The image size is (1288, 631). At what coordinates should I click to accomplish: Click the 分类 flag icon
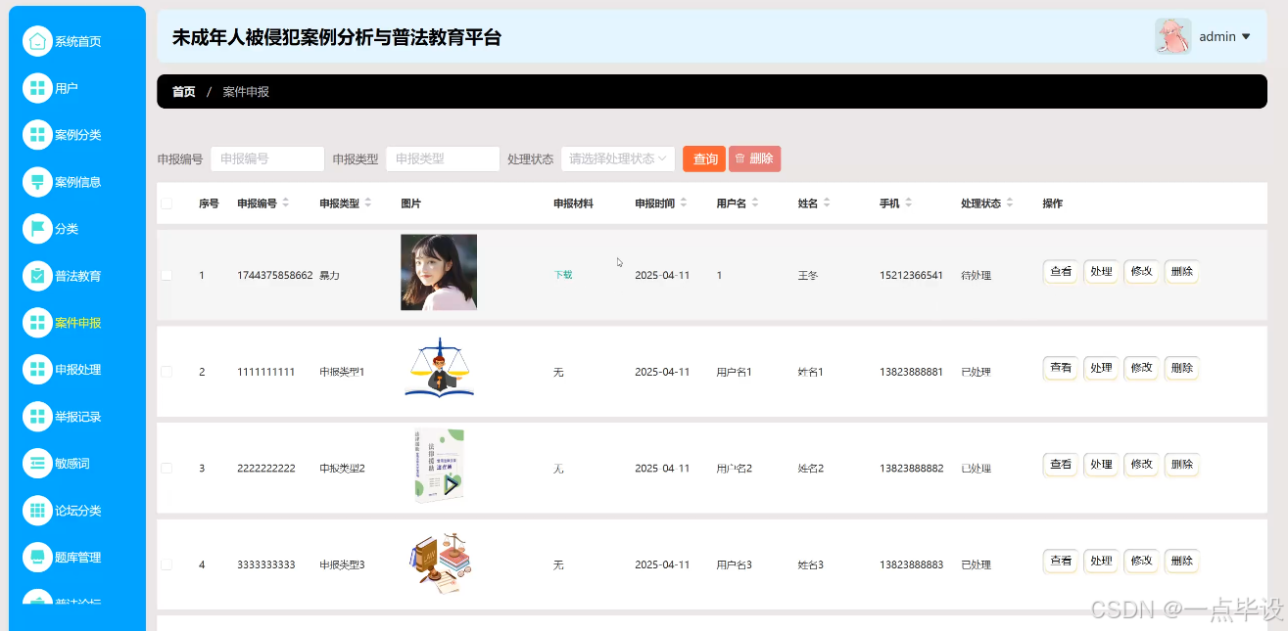(x=37, y=229)
